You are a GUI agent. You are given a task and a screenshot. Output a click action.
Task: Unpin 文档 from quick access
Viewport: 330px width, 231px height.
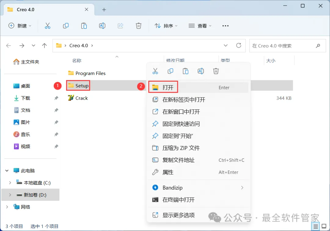coord(56,110)
